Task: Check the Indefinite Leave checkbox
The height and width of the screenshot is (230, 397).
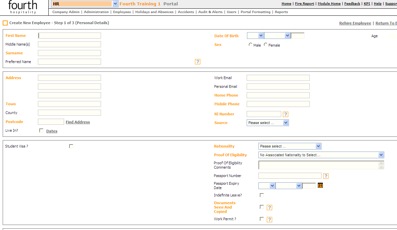Action: pyautogui.click(x=262, y=195)
